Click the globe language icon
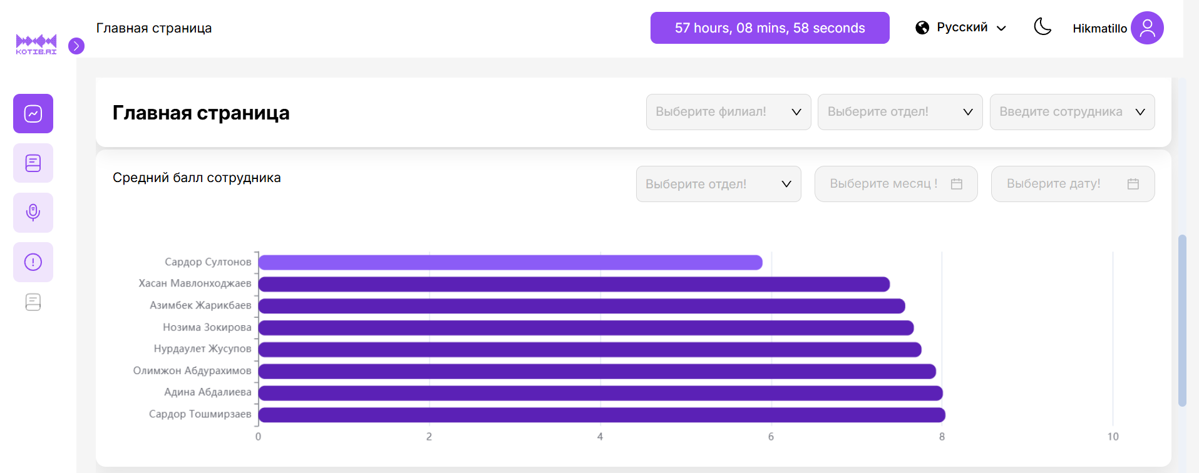The height and width of the screenshot is (473, 1199). [x=922, y=28]
